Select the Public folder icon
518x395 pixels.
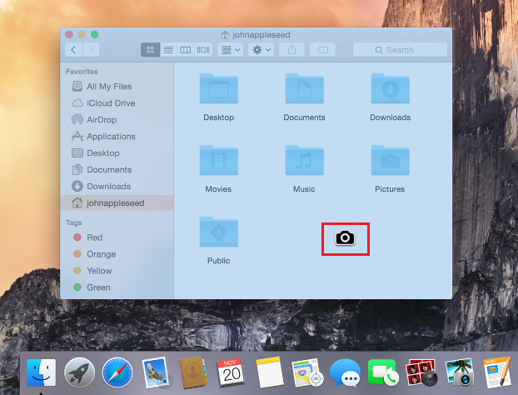click(x=219, y=232)
